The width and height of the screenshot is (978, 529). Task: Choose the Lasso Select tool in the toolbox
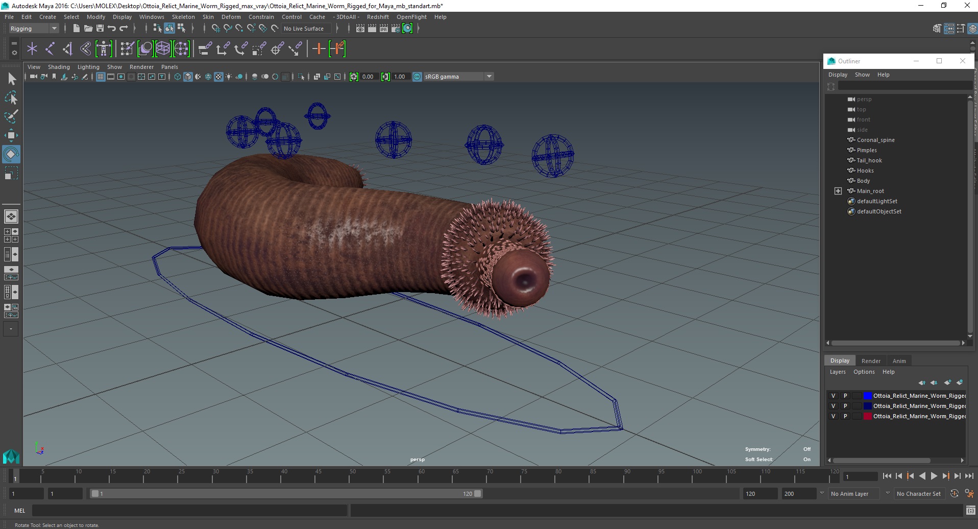(x=11, y=98)
